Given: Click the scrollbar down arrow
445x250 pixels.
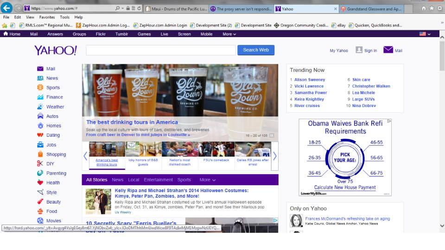Looking at the screenshot, I should pyautogui.click(x=442, y=225).
